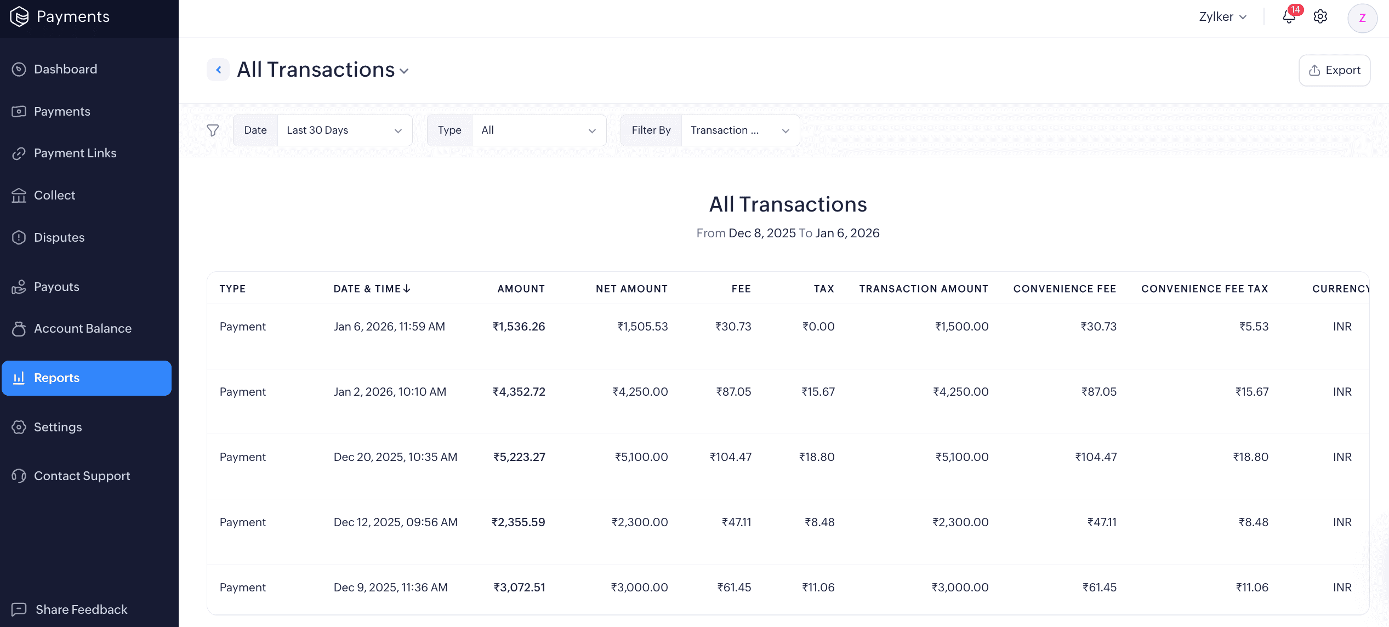Sort the table by Date & Time

coord(372,288)
